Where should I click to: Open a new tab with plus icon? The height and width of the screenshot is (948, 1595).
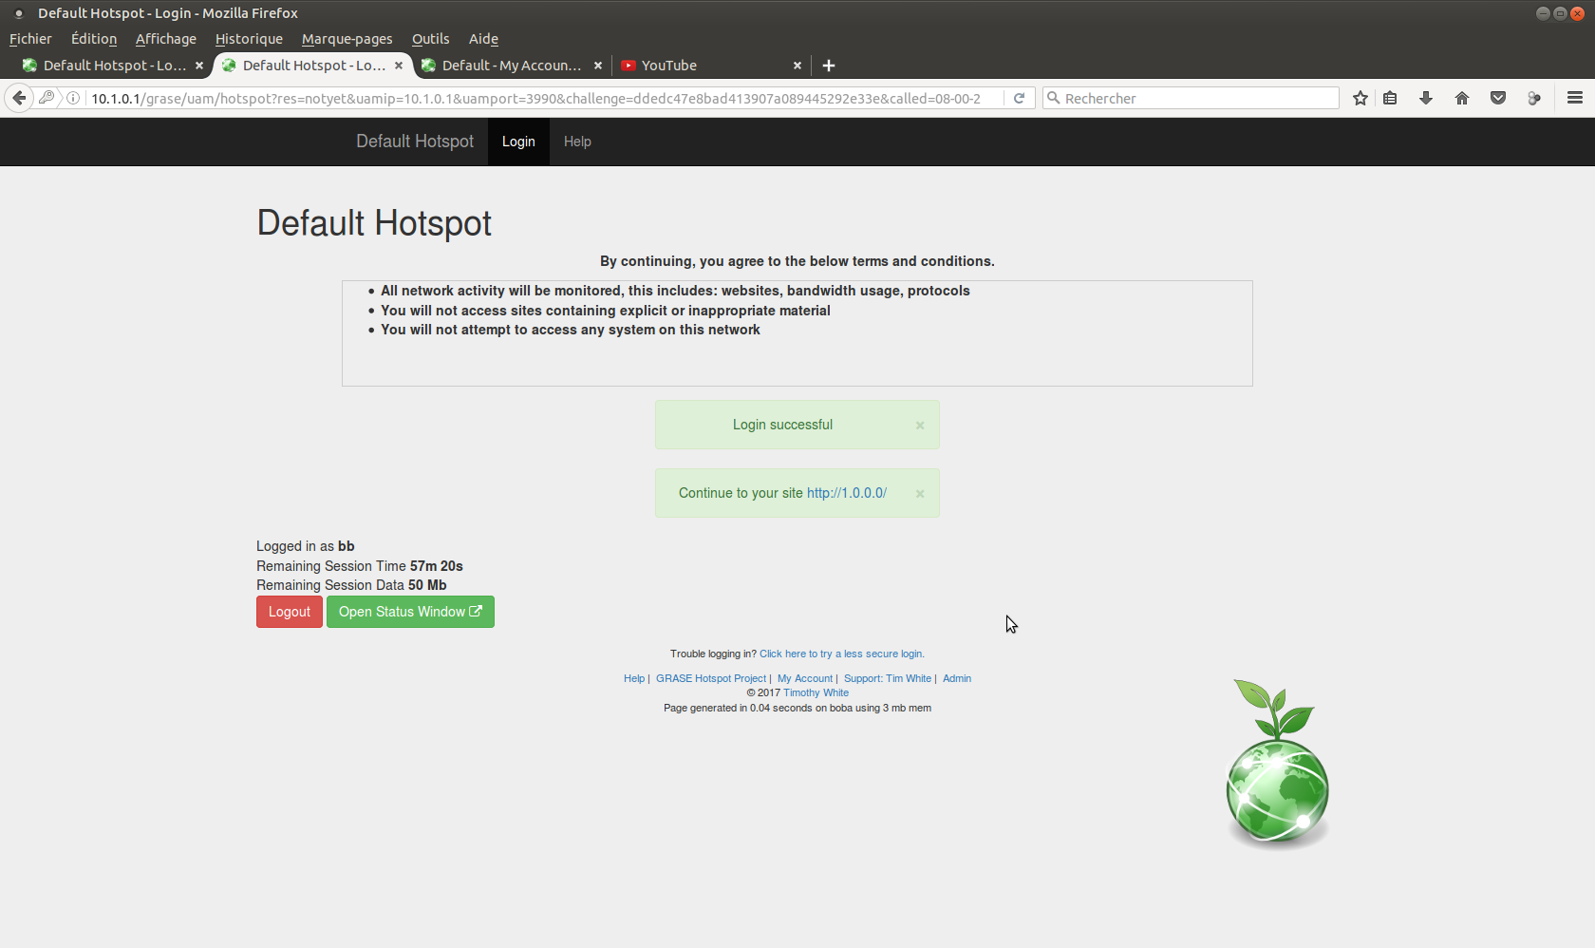(x=829, y=66)
